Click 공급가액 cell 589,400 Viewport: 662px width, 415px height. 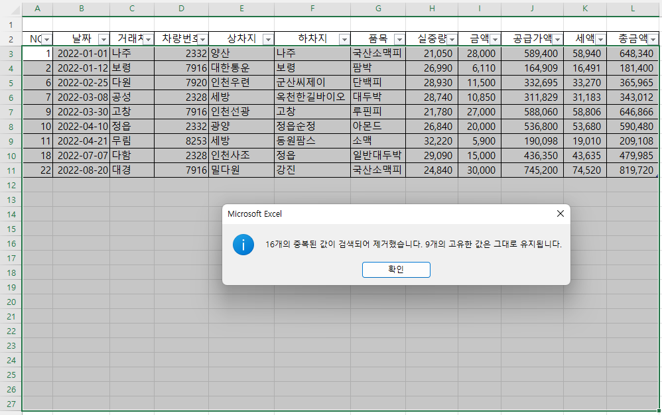point(532,54)
